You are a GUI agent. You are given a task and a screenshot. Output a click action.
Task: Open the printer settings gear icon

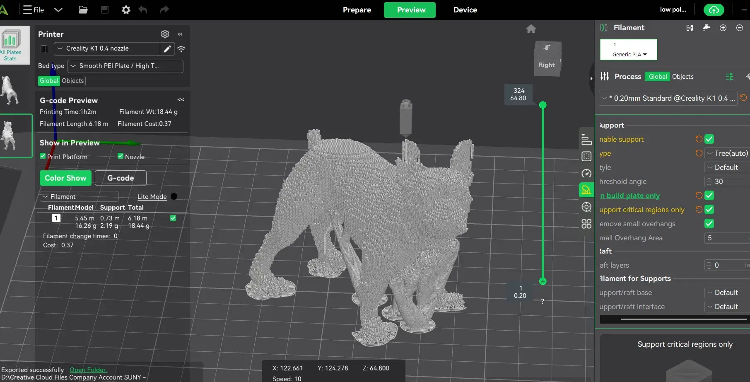pos(165,34)
